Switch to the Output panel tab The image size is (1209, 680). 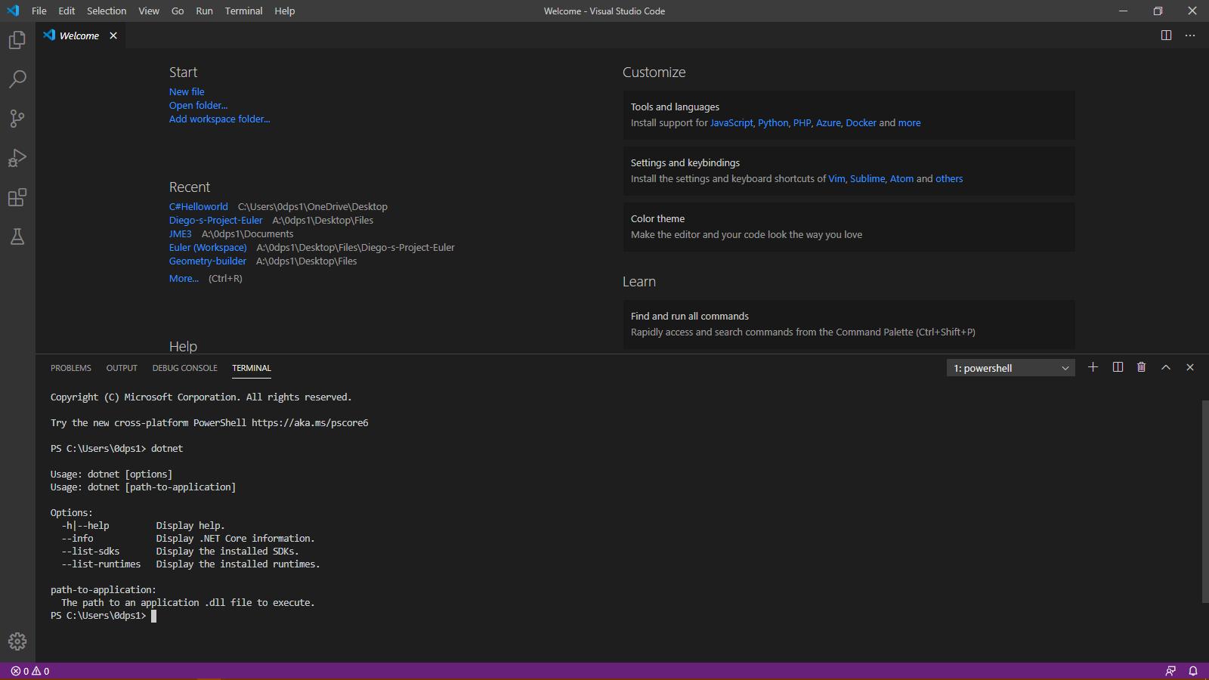tap(122, 368)
